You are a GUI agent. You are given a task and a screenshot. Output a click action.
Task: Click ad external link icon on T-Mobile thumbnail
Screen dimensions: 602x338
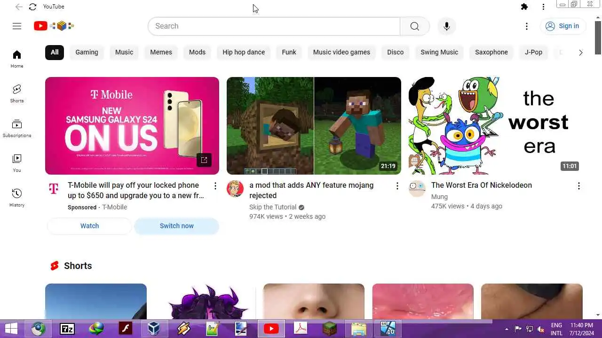pyautogui.click(x=204, y=160)
